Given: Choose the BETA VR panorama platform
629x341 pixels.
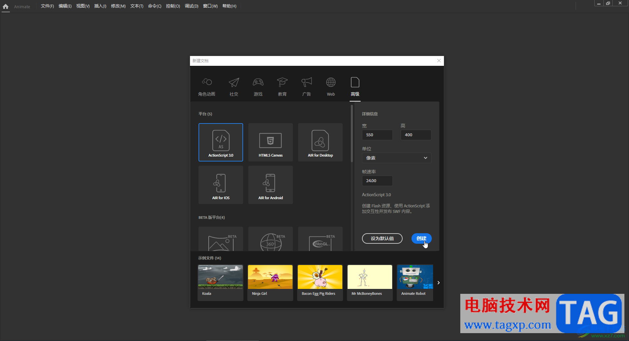Looking at the screenshot, I should pyautogui.click(x=221, y=239).
